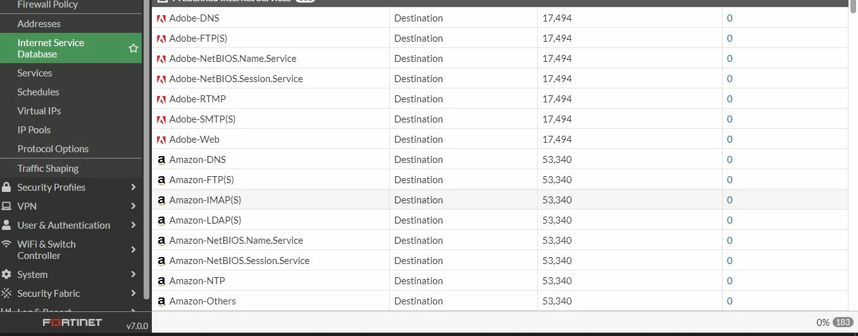This screenshot has width=858, height=336.
Task: Expand the User & Authentication chevron
Action: [x=134, y=225]
